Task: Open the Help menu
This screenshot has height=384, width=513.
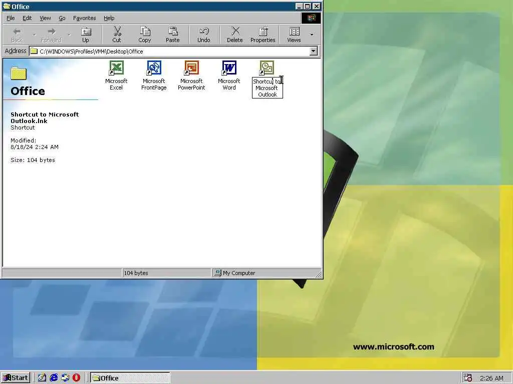Action: click(109, 18)
